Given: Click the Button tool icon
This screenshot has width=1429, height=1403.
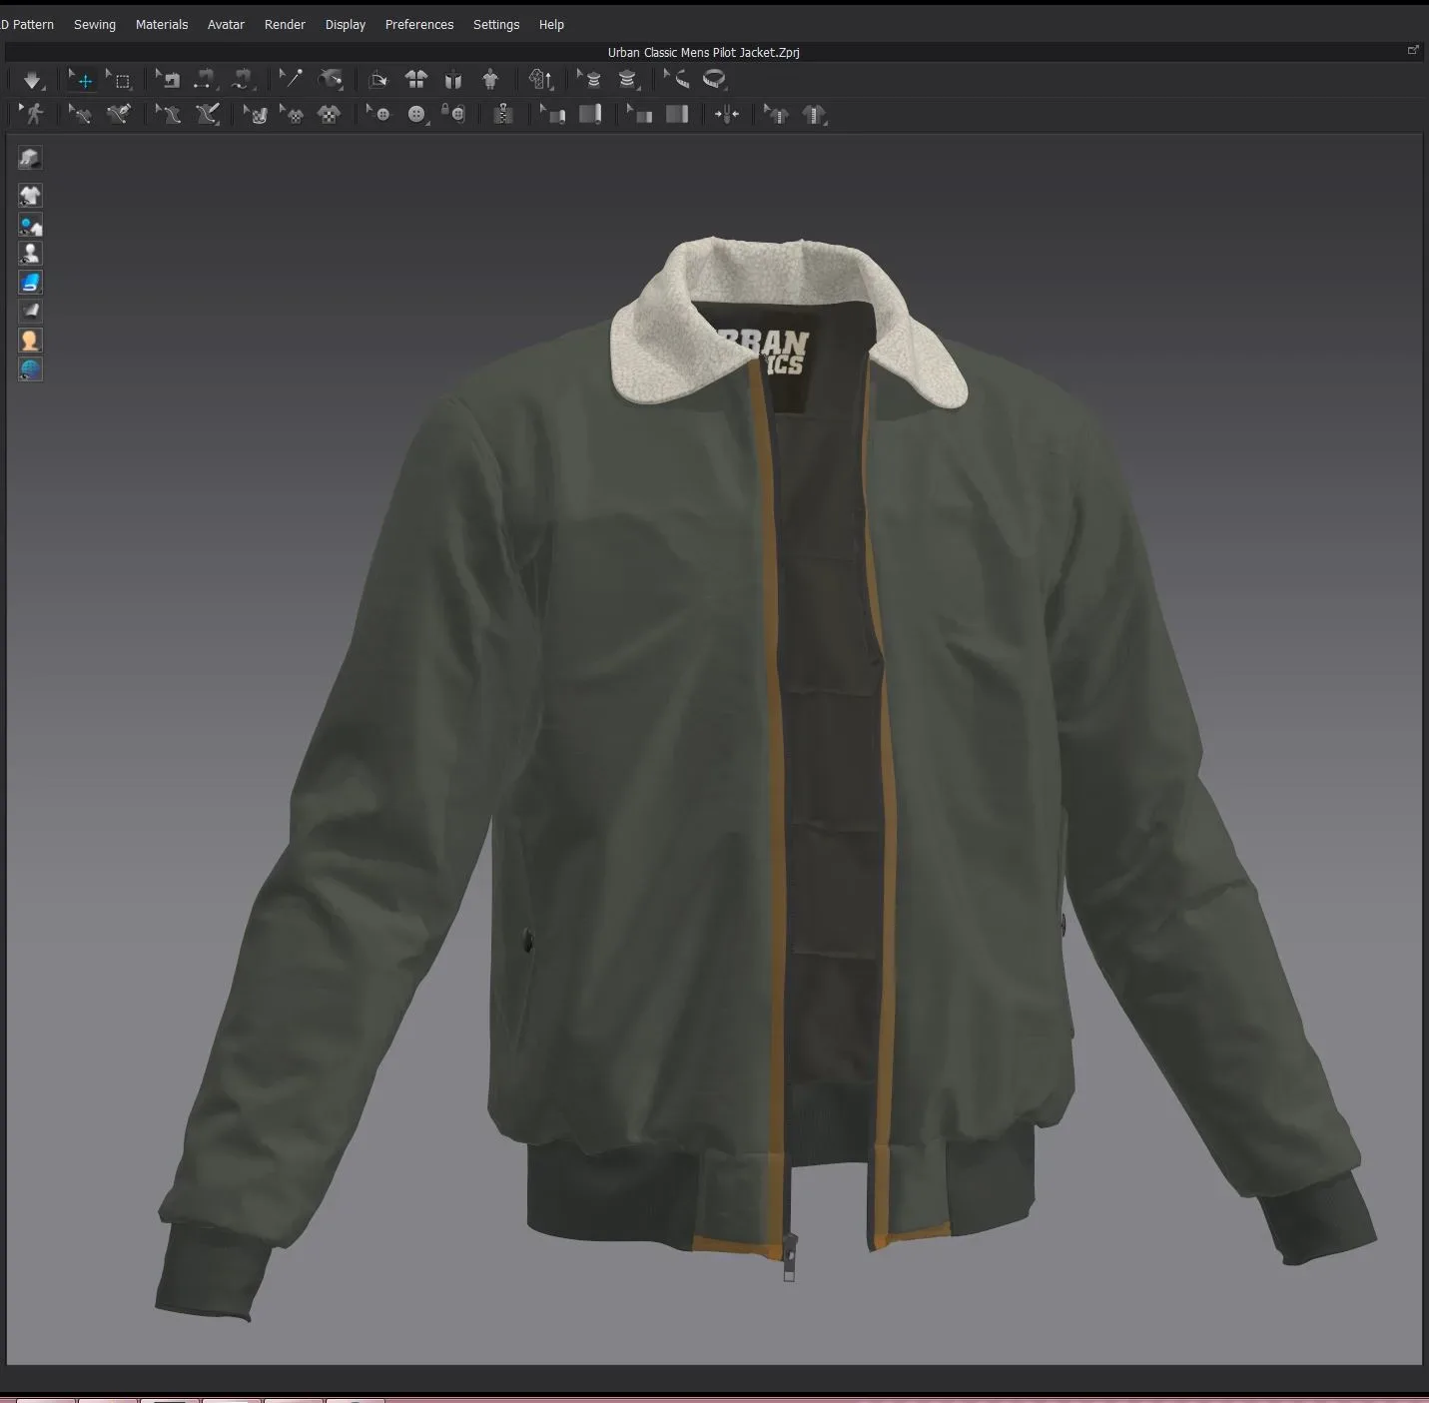Looking at the screenshot, I should (x=416, y=114).
